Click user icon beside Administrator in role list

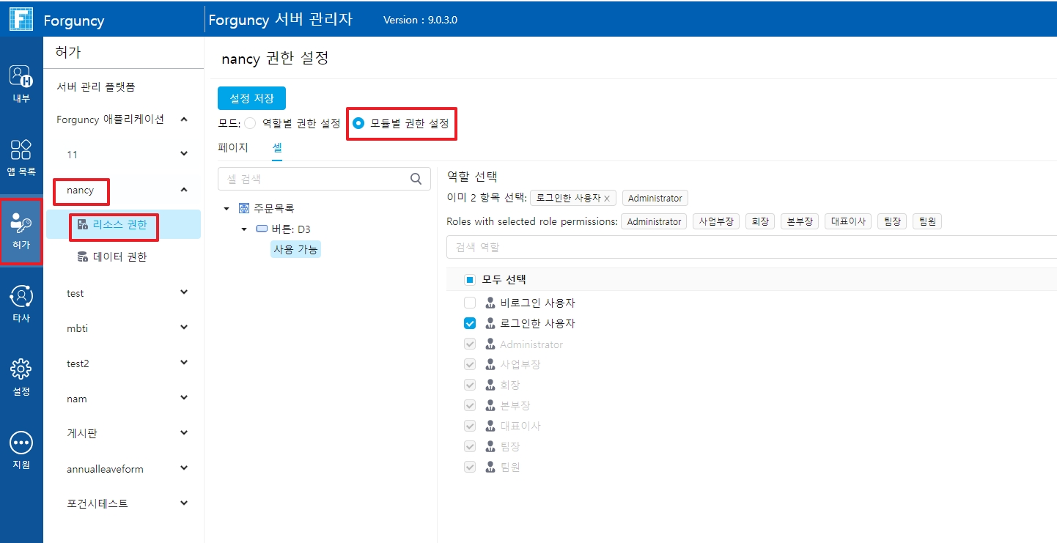(490, 344)
